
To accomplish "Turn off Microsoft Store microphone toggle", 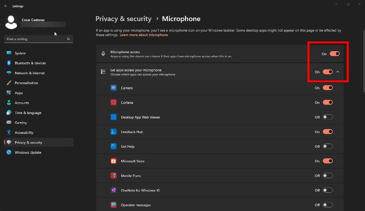I will pos(328,161).
